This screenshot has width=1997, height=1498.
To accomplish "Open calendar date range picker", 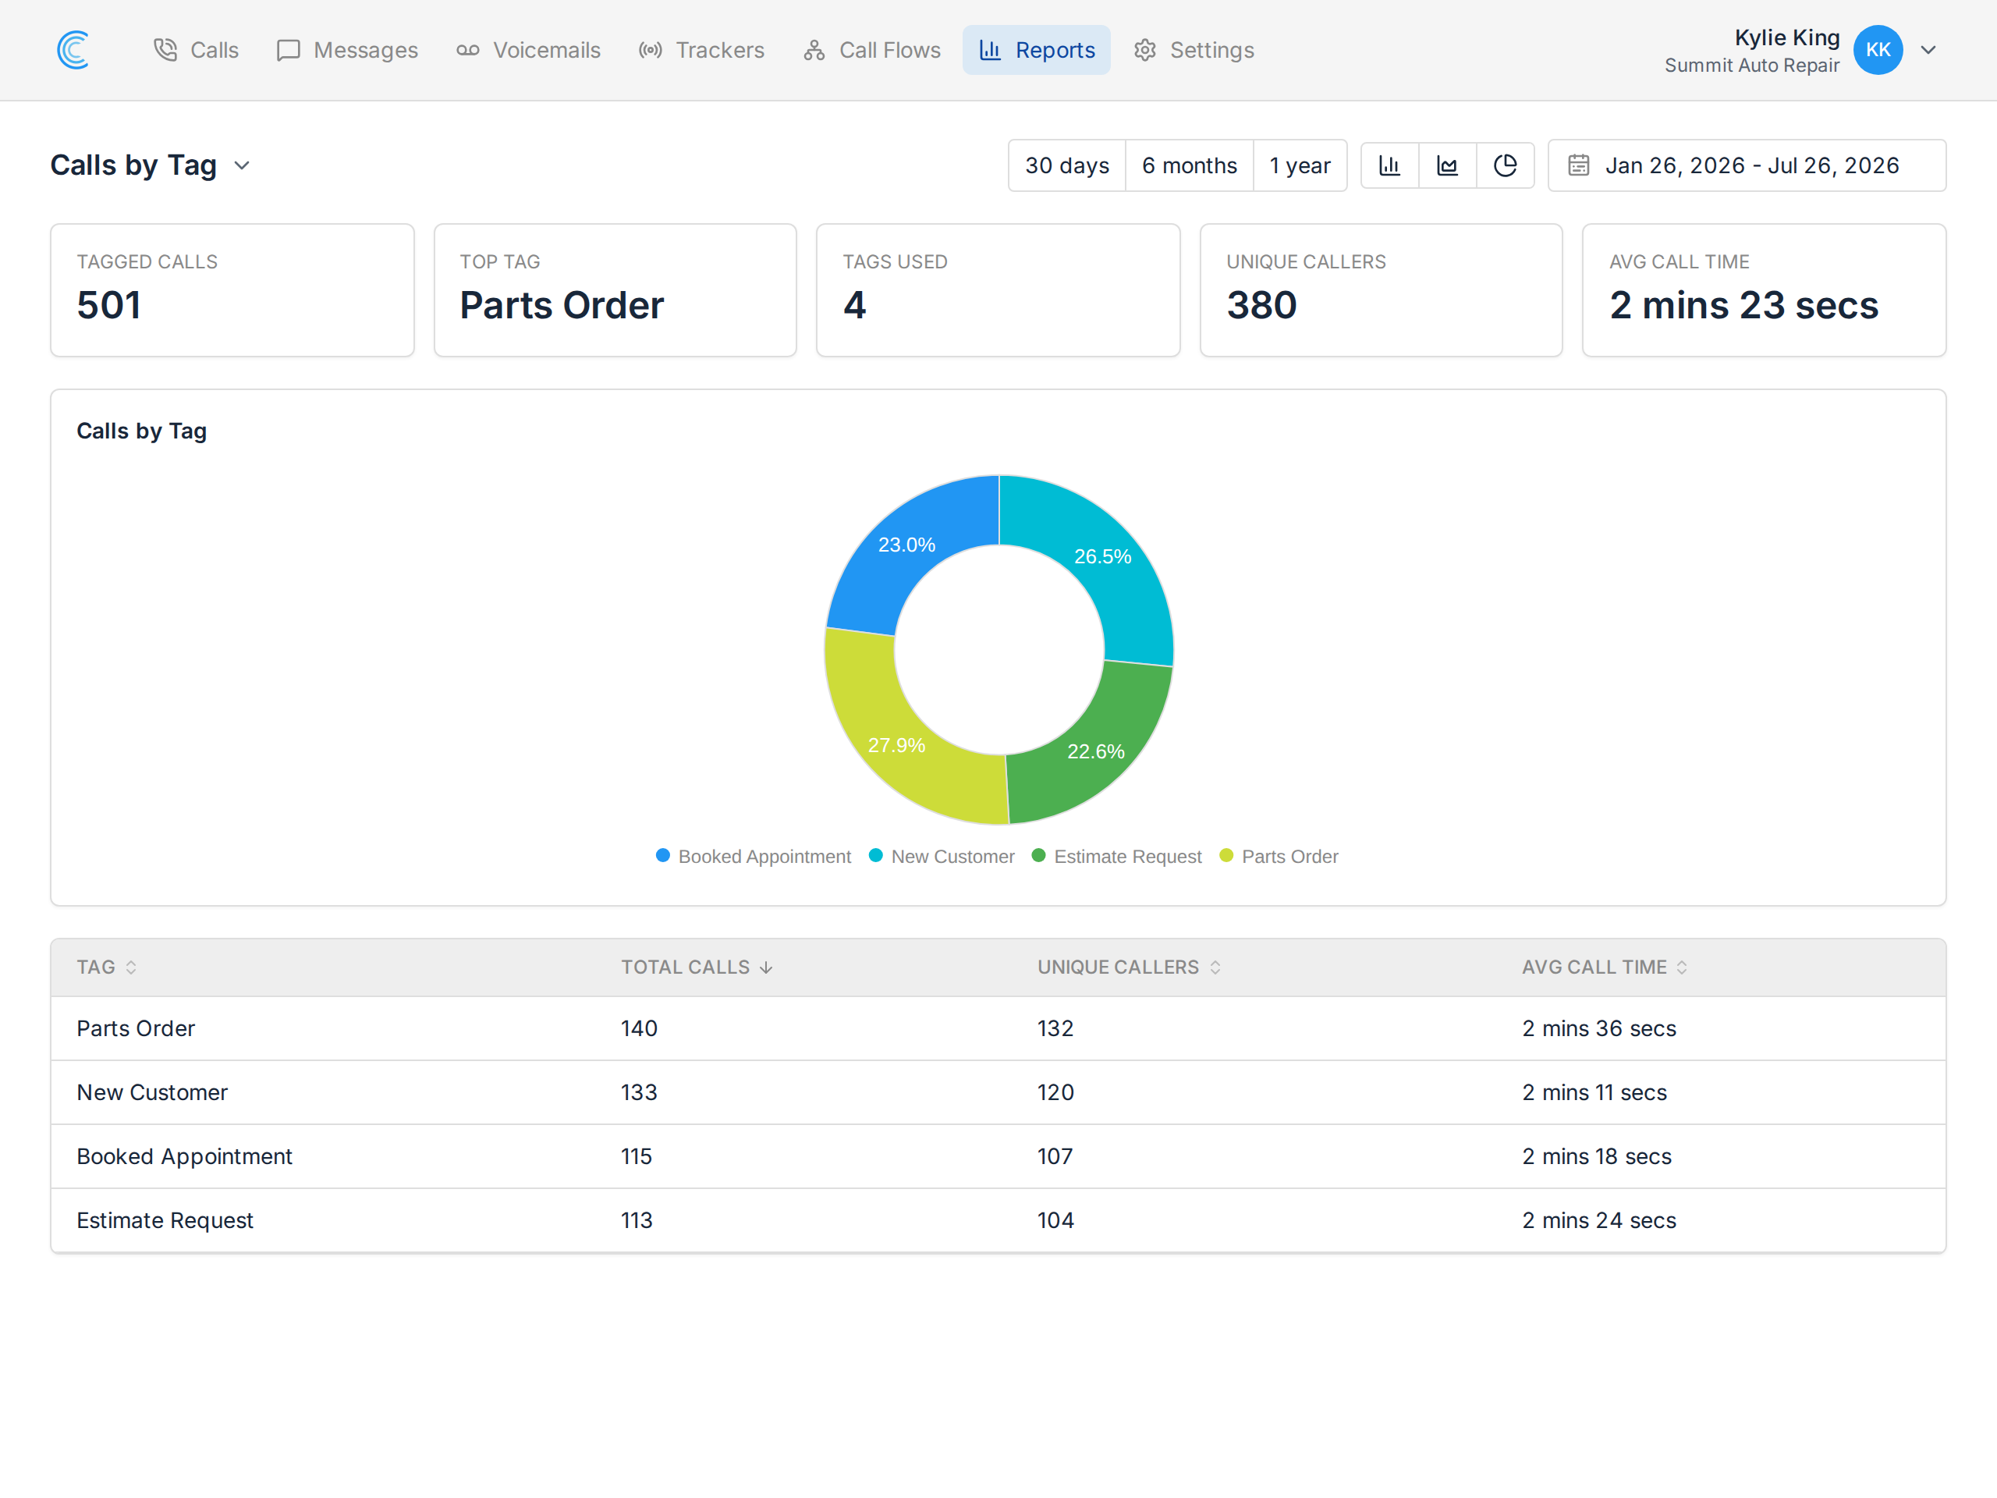I will coord(1746,165).
